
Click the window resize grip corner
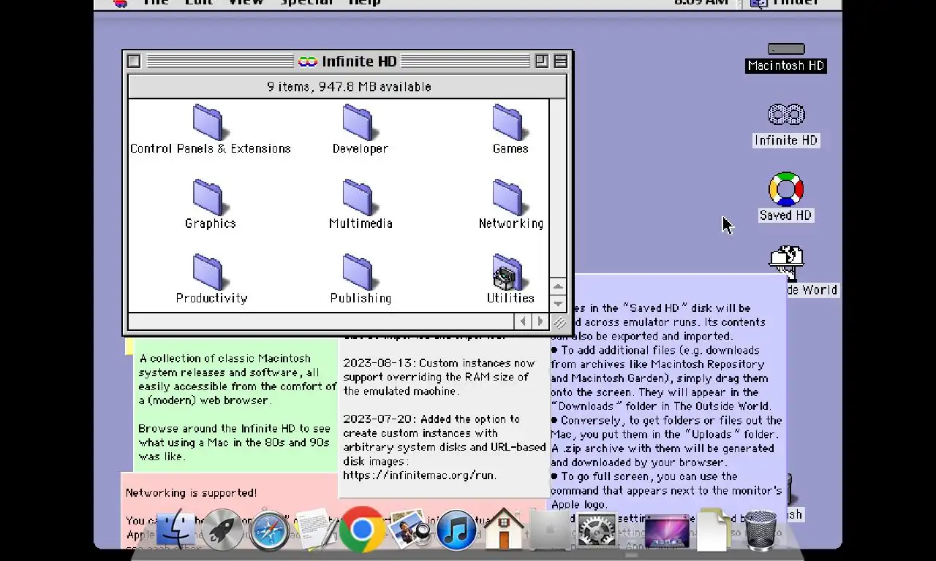click(x=559, y=322)
